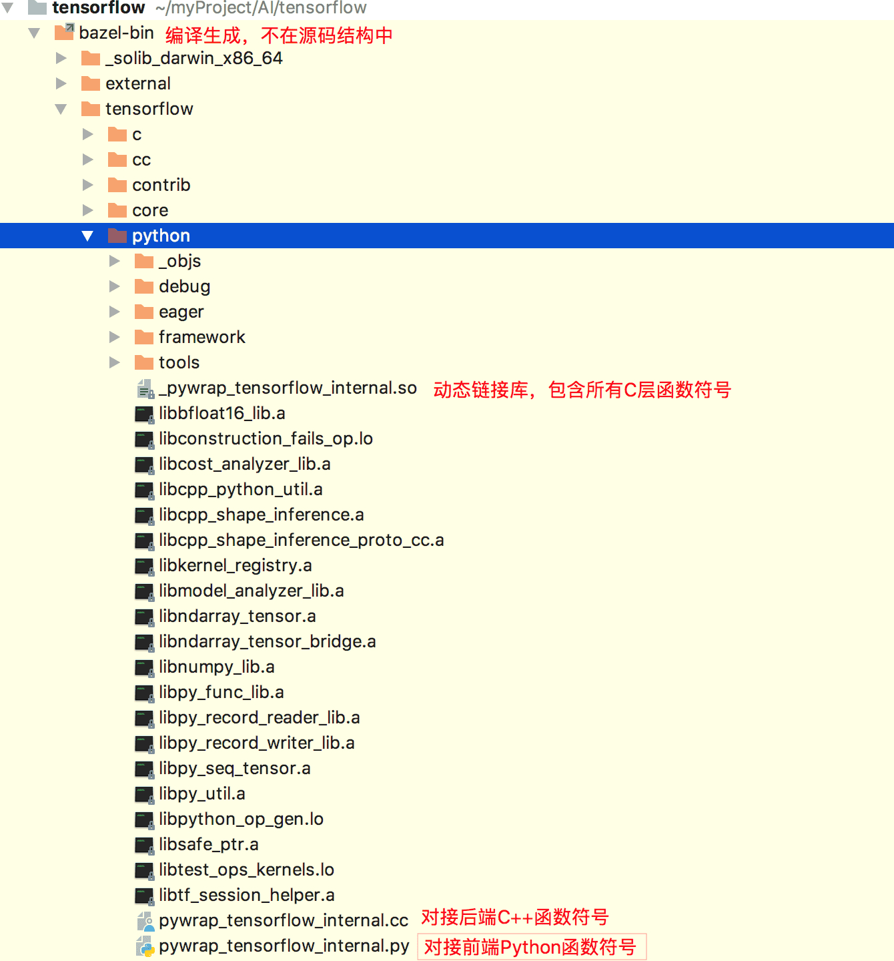The height and width of the screenshot is (961, 894).
Task: Click the libconstruction_fails_op.lo file icon
Action: pyautogui.click(x=144, y=439)
